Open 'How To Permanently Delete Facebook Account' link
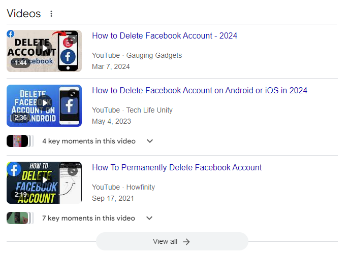The width and height of the screenshot is (350, 256). click(177, 168)
